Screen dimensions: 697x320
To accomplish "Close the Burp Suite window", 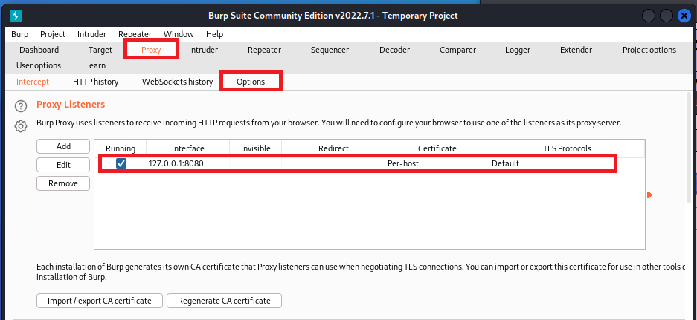I will point(684,16).
